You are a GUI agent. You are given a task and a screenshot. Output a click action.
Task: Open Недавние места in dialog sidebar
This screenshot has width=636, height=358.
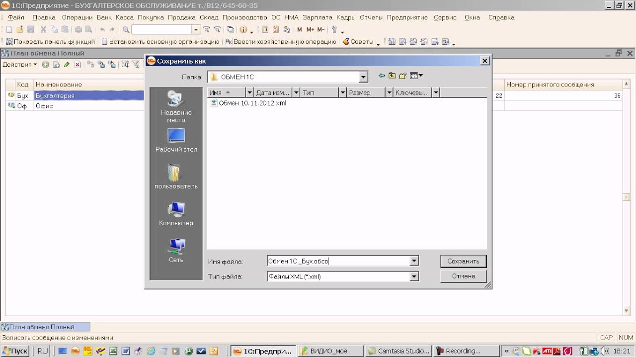[176, 107]
